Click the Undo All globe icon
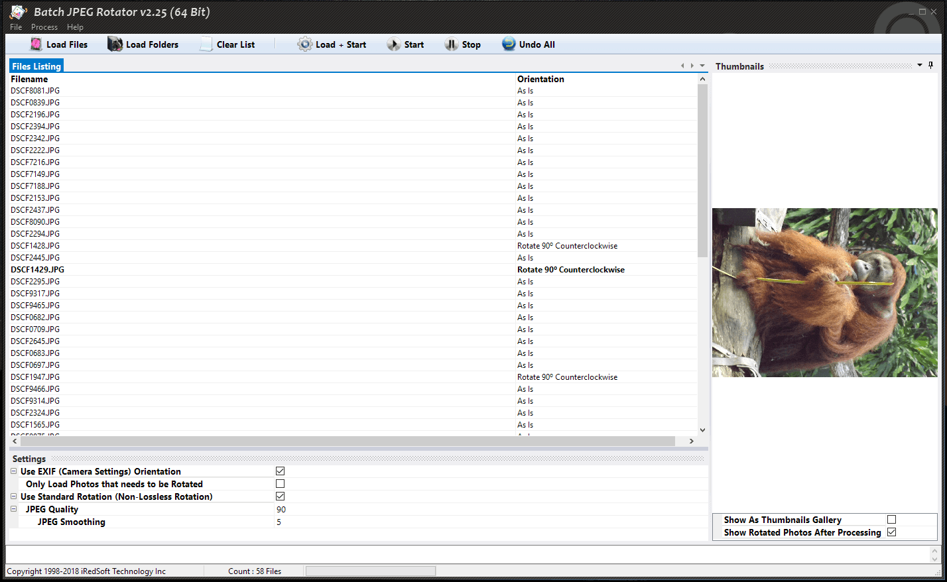This screenshot has width=947, height=582. (509, 44)
